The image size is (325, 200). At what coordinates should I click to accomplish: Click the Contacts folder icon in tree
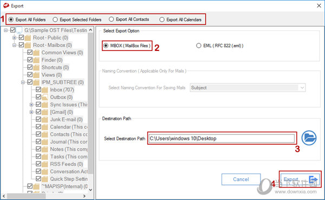(45, 134)
